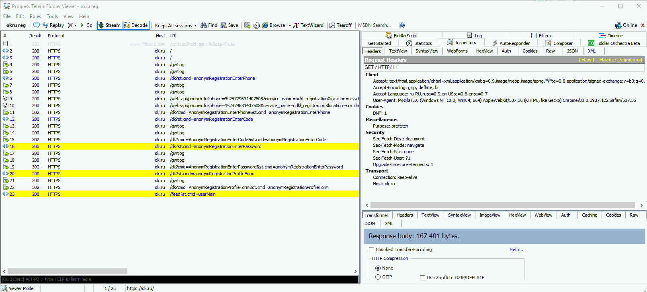Click the Online status indicator
Screen dimensions: 647x292
[626, 25]
